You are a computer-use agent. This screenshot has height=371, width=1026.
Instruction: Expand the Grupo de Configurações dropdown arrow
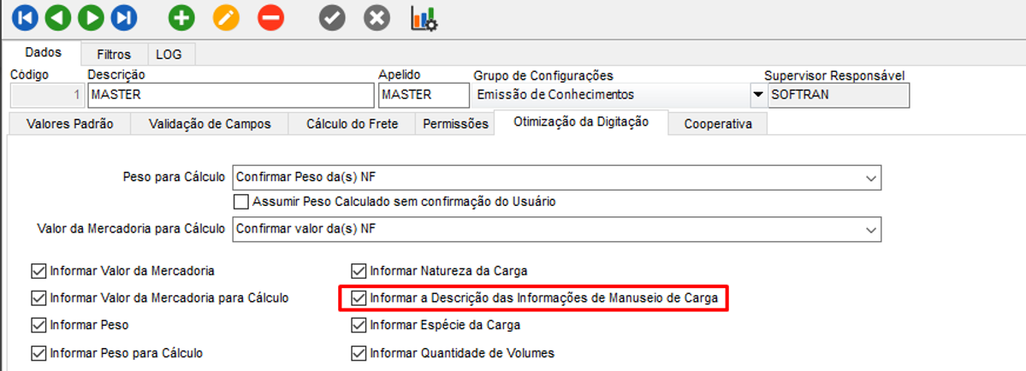pyautogui.click(x=756, y=95)
